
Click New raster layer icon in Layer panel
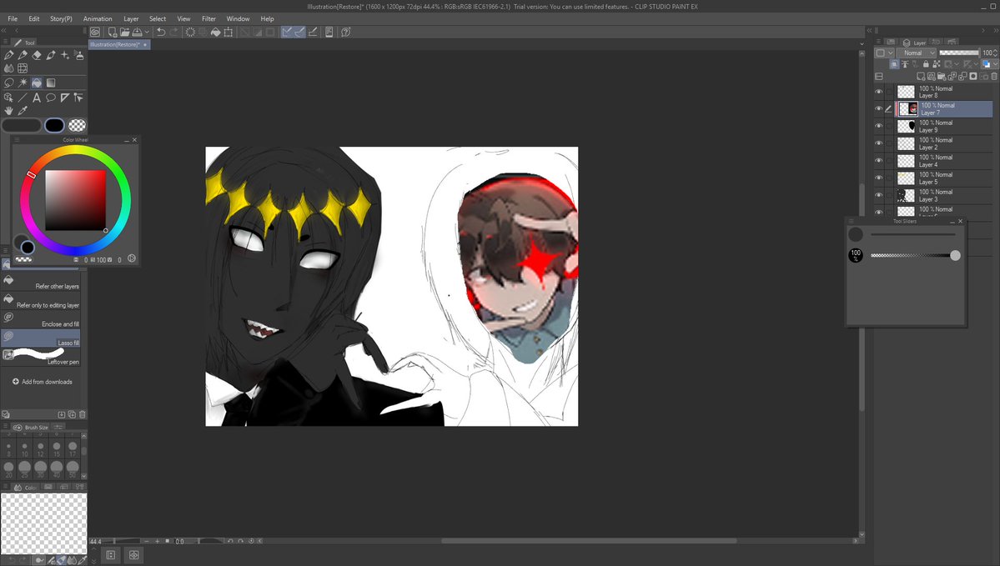(x=921, y=77)
